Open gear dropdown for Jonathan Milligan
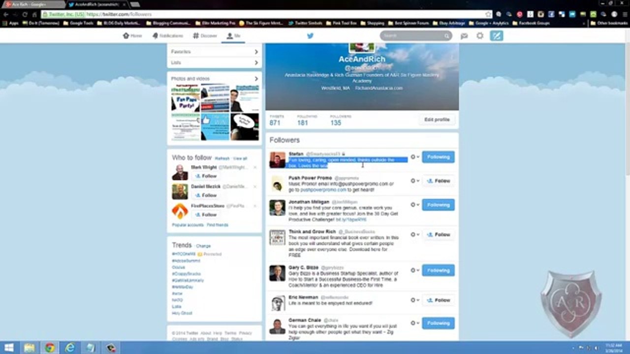This screenshot has width=630, height=354. click(x=415, y=205)
